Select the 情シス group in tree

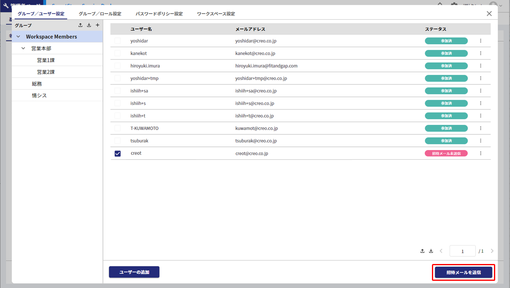click(x=39, y=96)
